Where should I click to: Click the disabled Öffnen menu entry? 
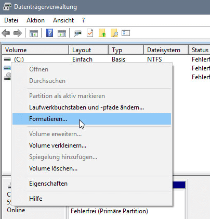tap(91, 69)
